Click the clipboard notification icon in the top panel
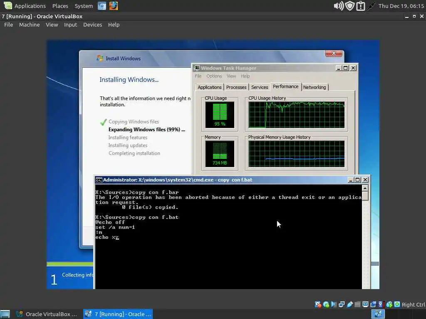 [x=361, y=6]
